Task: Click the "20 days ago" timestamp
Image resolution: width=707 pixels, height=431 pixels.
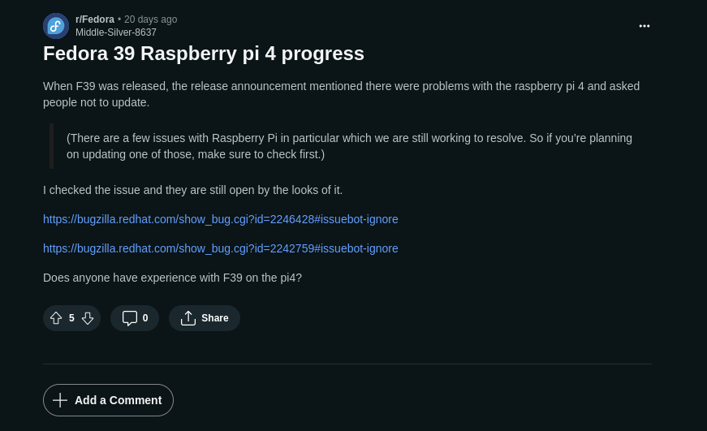Action: click(151, 19)
